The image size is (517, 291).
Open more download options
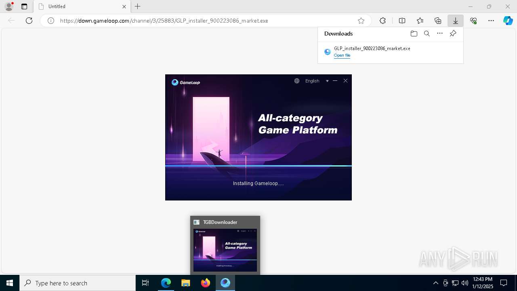pyautogui.click(x=440, y=34)
